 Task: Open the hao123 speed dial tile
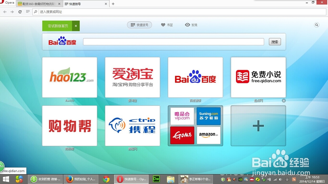(x=70, y=78)
